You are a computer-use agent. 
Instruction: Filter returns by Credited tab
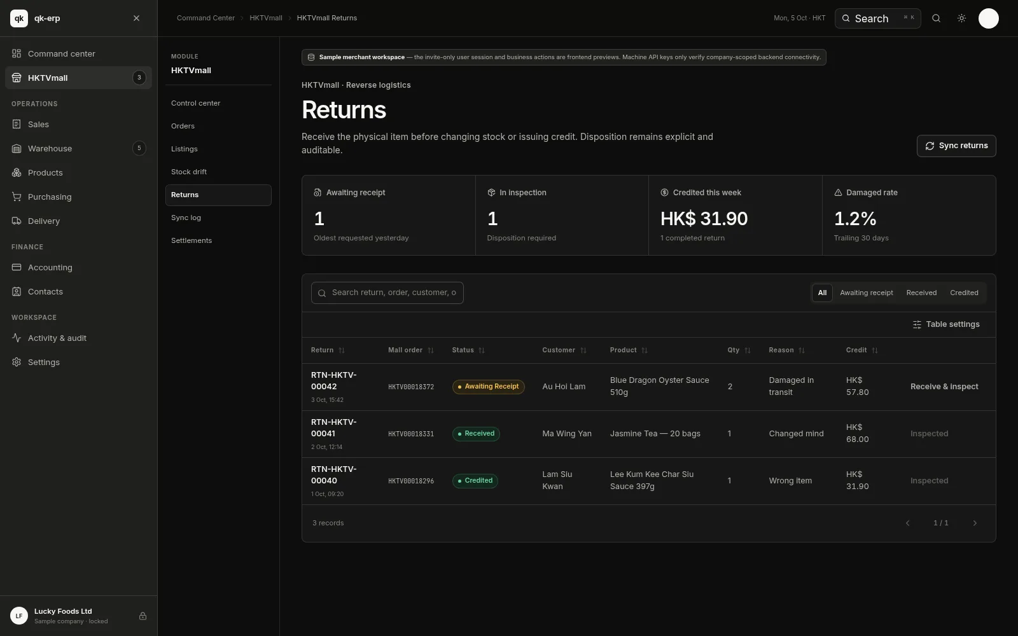click(964, 293)
